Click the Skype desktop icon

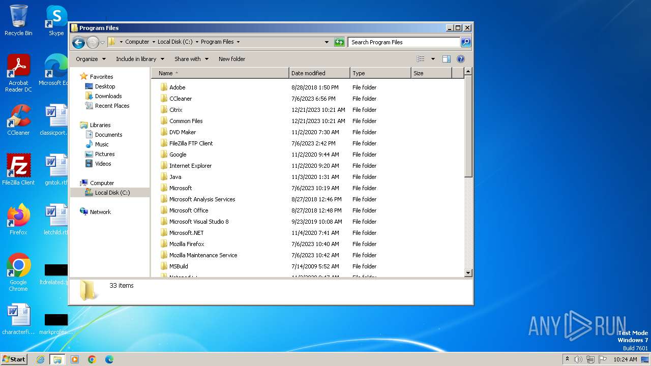(x=56, y=20)
